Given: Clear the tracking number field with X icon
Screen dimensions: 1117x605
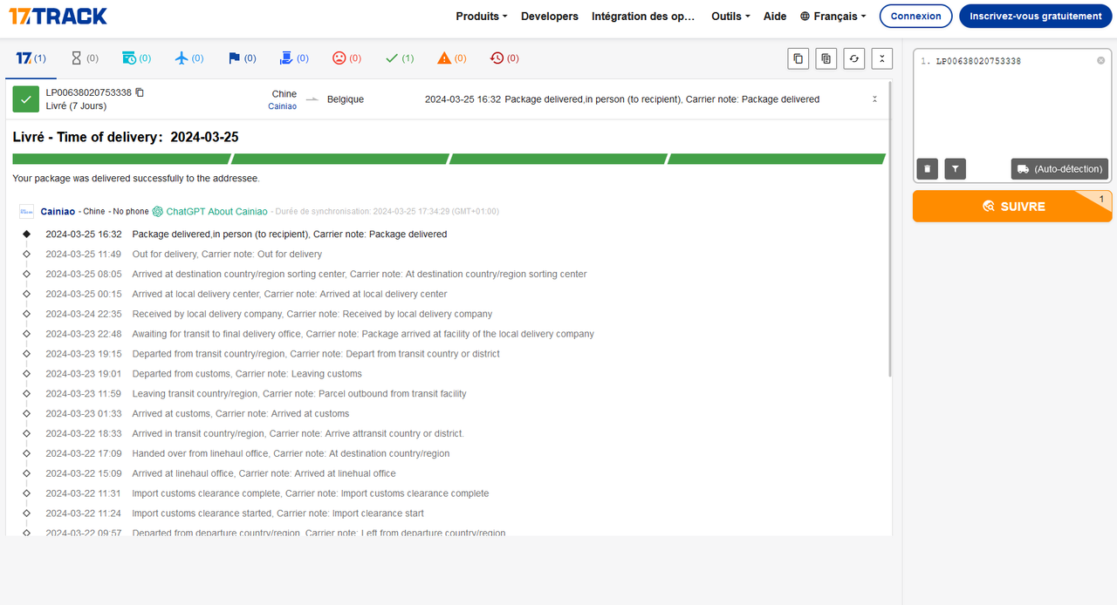Looking at the screenshot, I should (x=1100, y=61).
